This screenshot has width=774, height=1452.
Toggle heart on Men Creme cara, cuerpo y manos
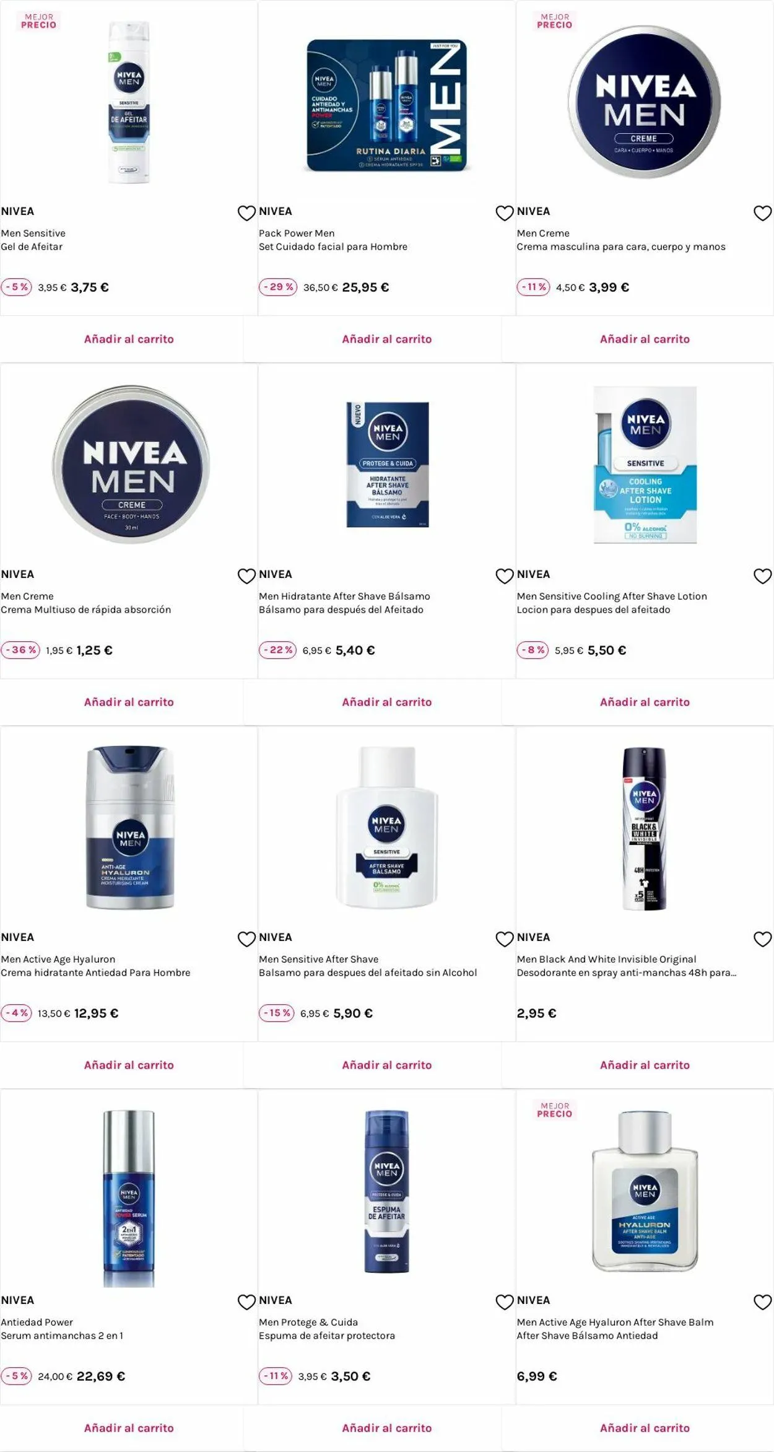762,213
